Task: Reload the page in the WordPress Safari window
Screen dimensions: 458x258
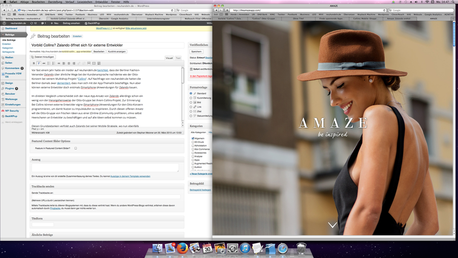Action: [172, 10]
